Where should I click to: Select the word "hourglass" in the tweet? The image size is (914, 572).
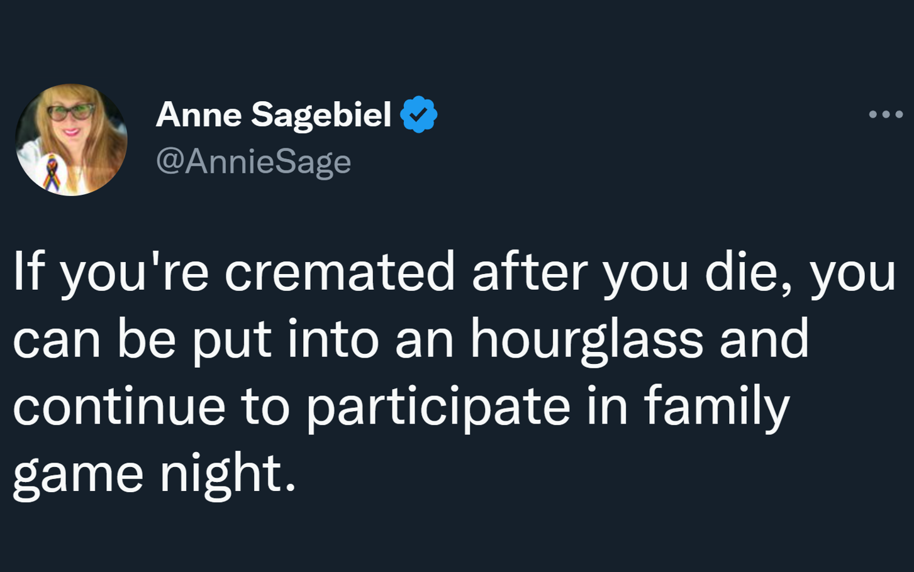(x=586, y=339)
